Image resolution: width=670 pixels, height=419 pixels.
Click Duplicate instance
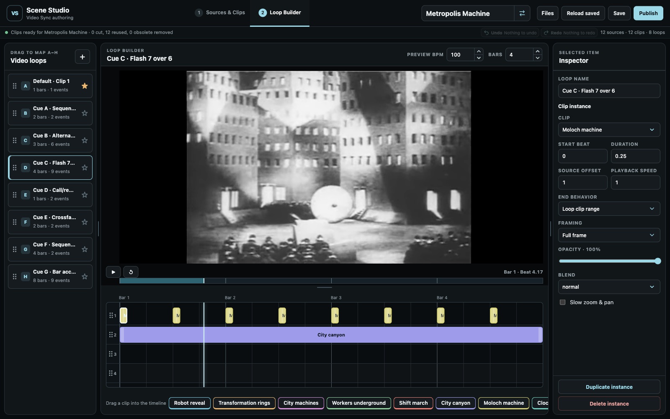click(609, 387)
